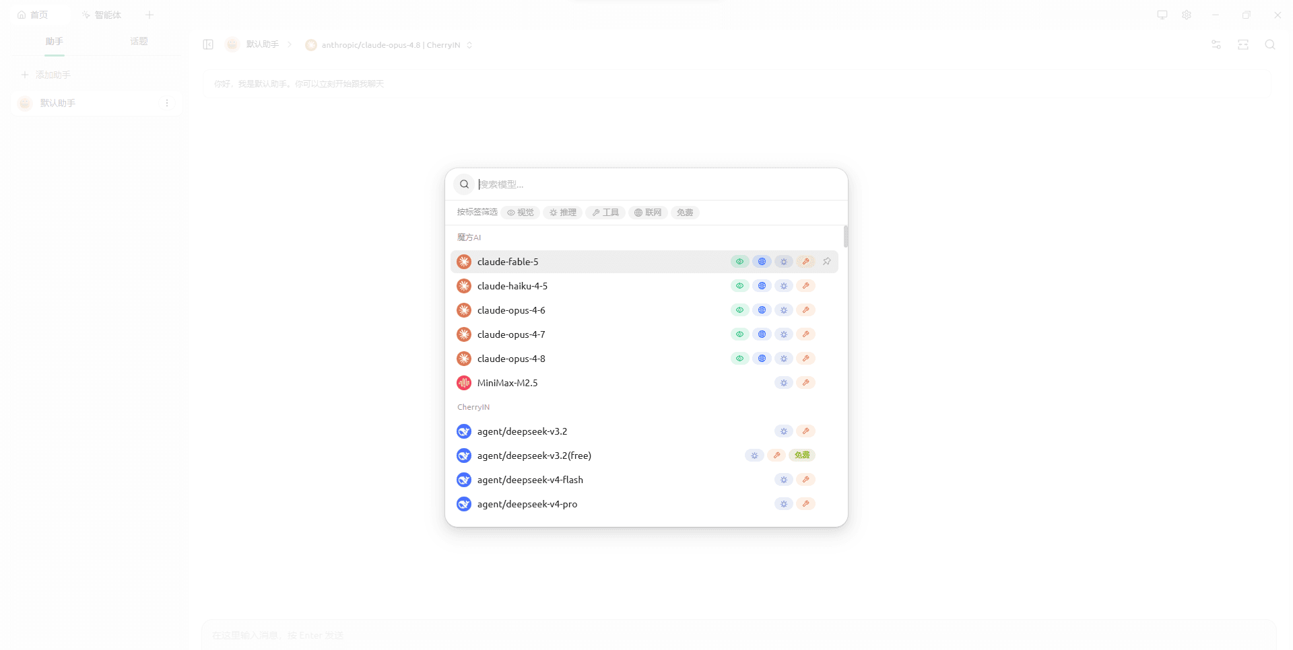Select the claude-haiku-4-5 model
Image resolution: width=1293 pixels, height=650 pixels.
[x=644, y=286]
